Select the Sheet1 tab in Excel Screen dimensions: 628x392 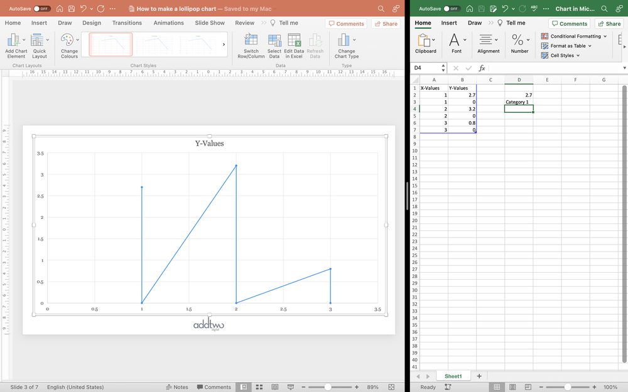click(453, 375)
